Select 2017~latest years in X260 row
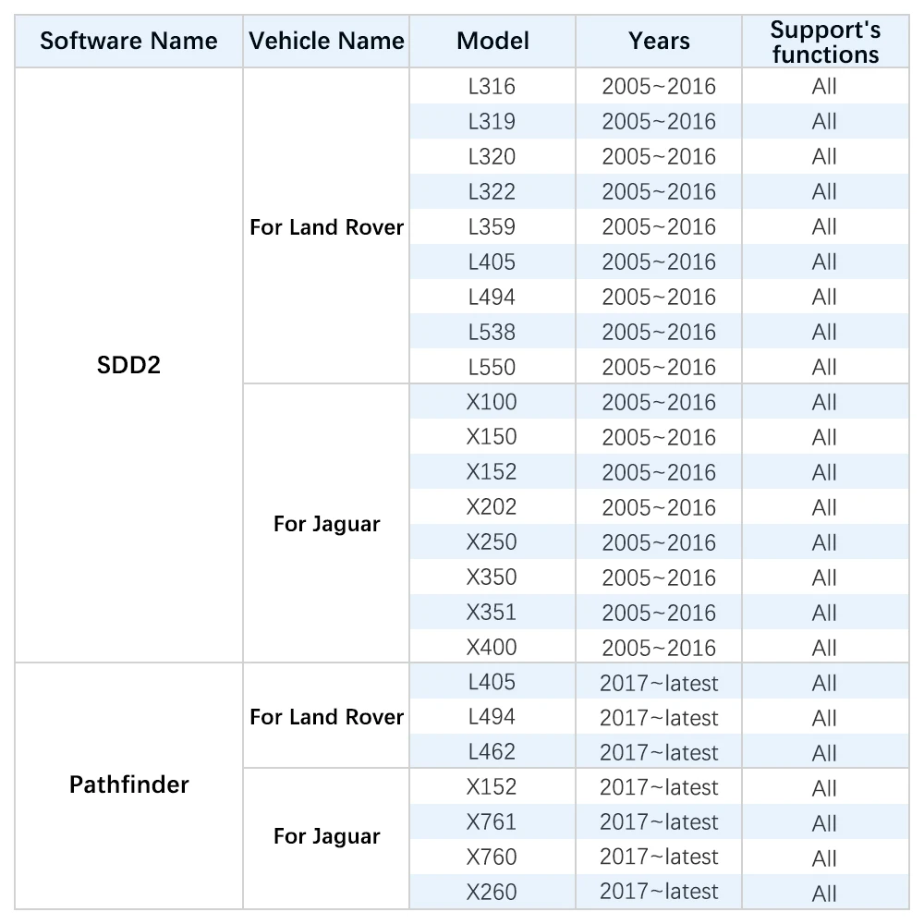 [659, 892]
